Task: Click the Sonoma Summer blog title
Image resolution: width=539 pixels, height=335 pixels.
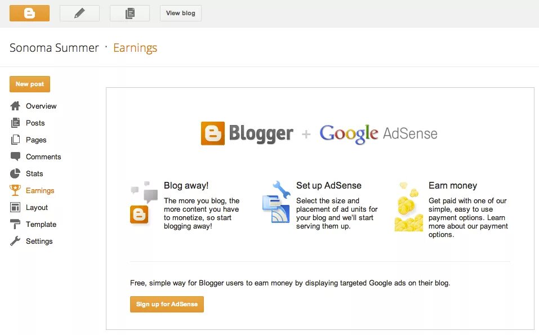Action: point(54,48)
